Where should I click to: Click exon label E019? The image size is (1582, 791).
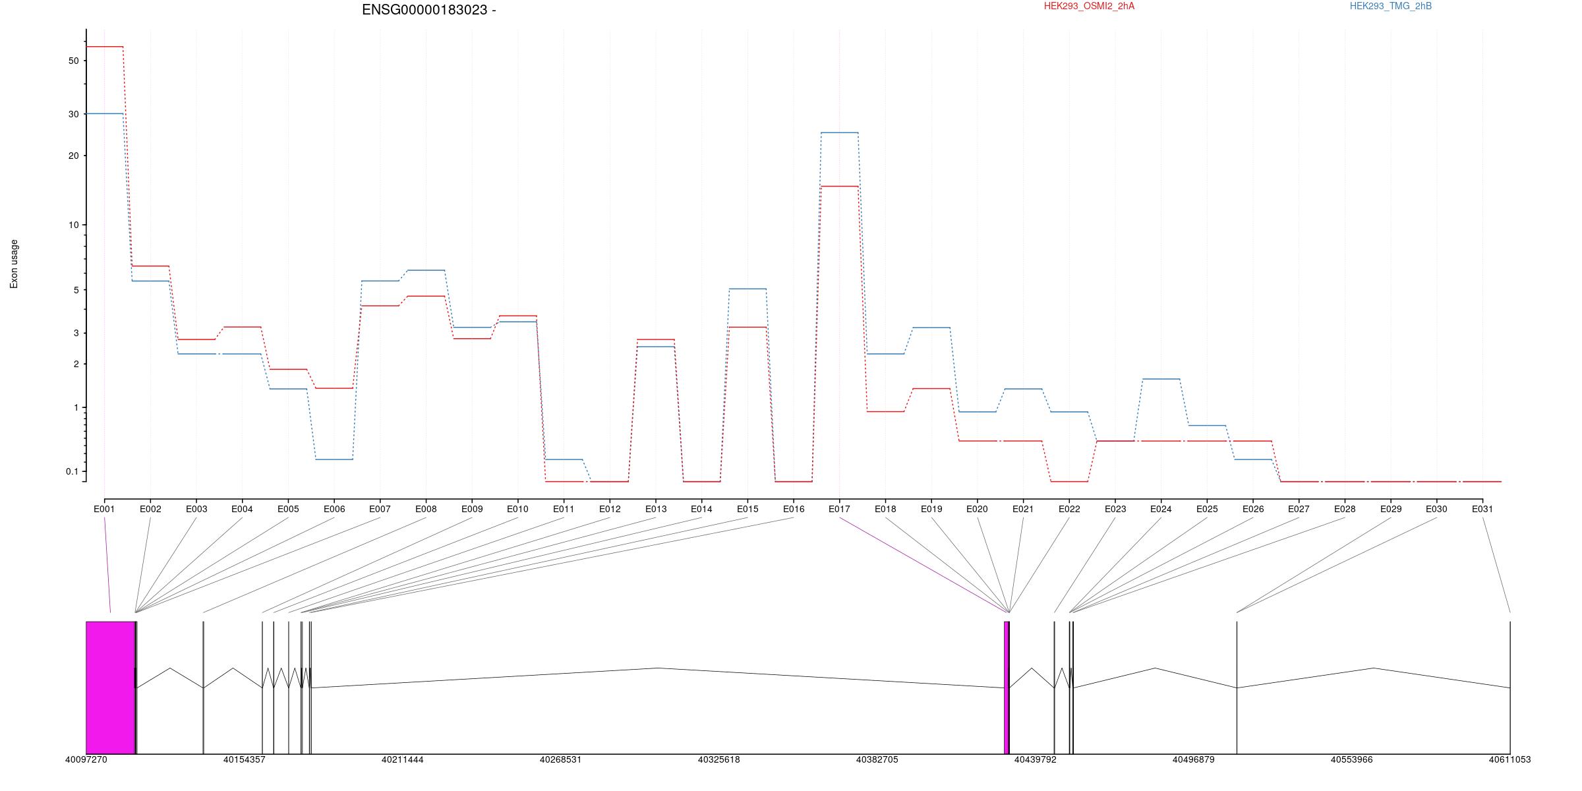[931, 509]
